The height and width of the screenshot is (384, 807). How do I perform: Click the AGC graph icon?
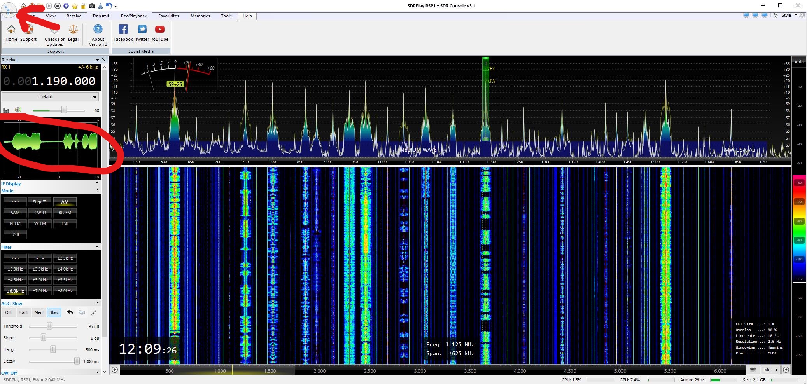(x=93, y=312)
